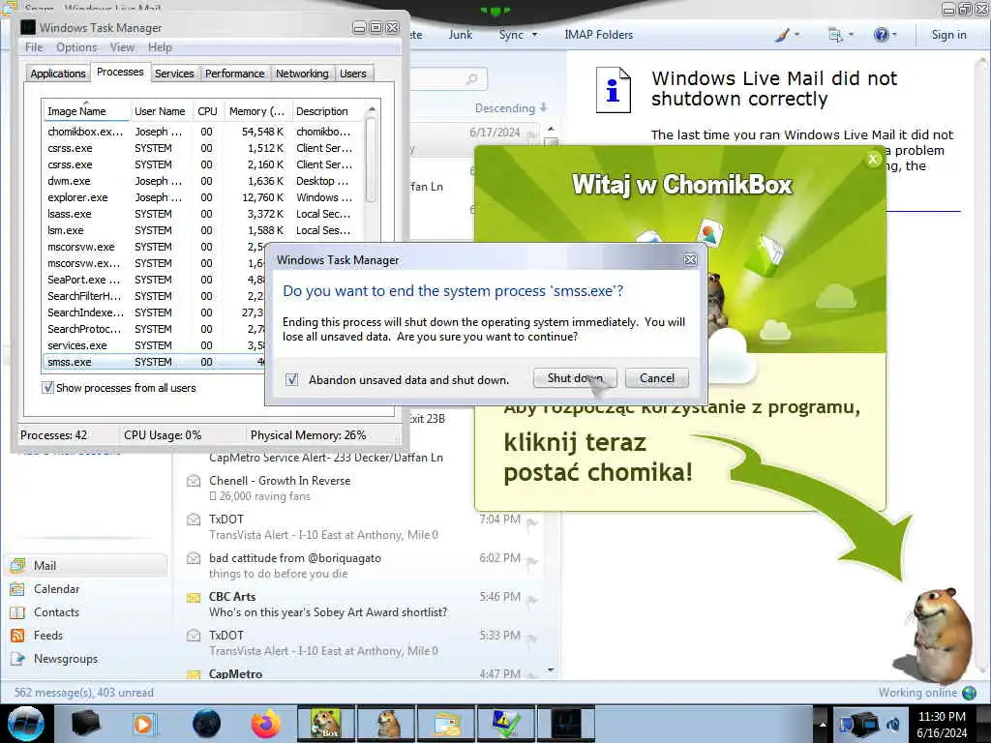Select the chomikbox.exe process row
Screen dimensions: 991x743
[x=202, y=132]
